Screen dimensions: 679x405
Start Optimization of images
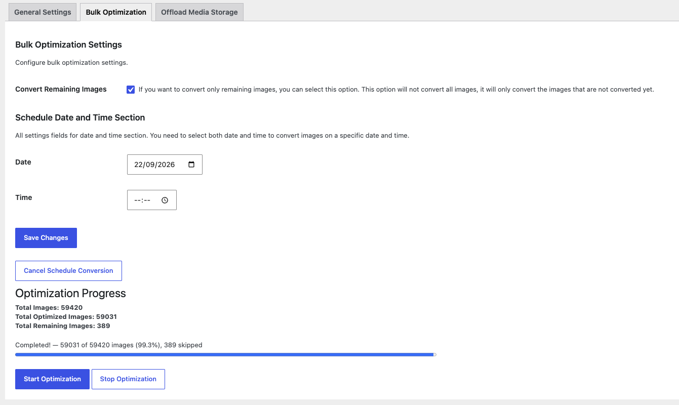(x=52, y=379)
